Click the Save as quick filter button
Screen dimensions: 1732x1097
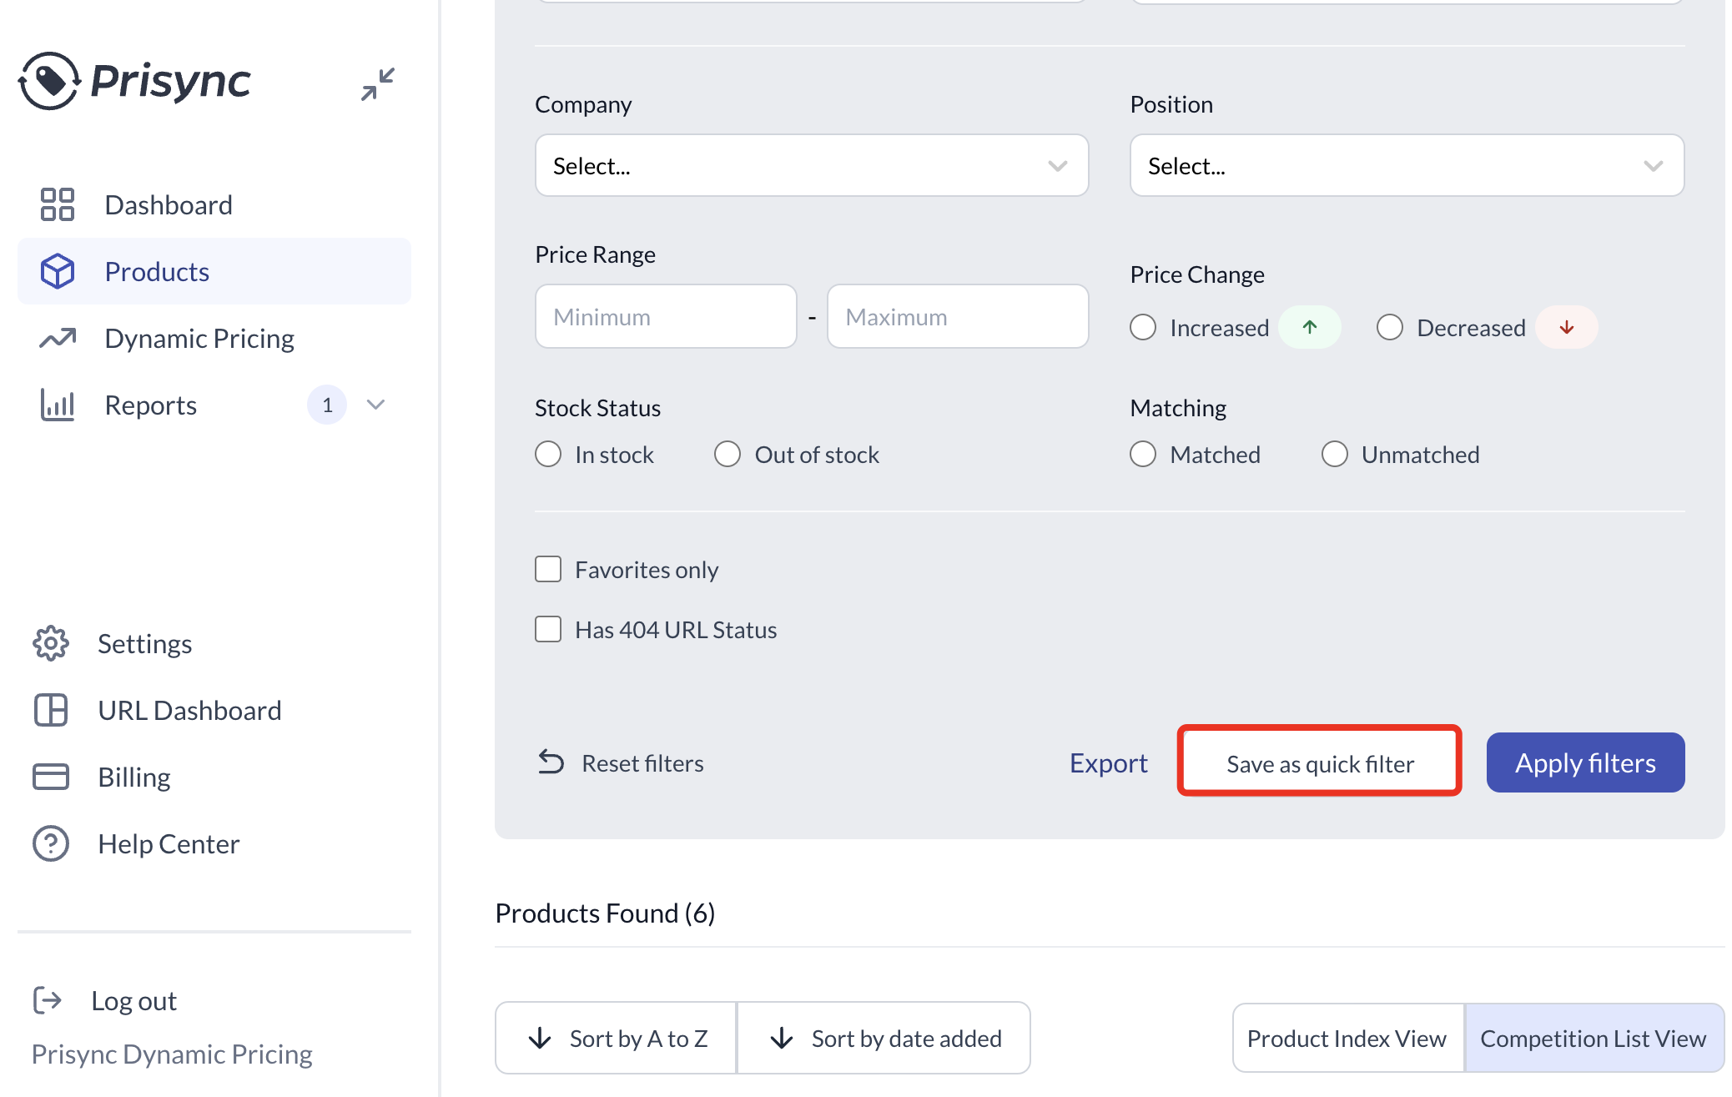[x=1319, y=762]
